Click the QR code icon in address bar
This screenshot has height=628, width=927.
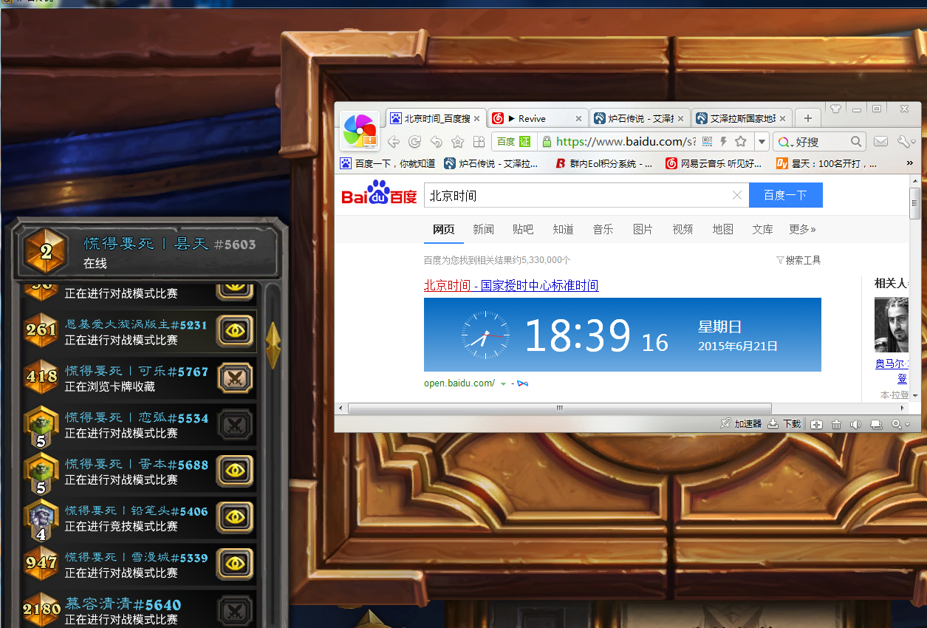point(707,141)
